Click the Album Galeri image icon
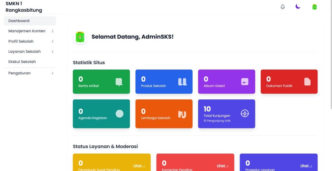Screen dimensions: 332x171 pyautogui.click(x=245, y=82)
